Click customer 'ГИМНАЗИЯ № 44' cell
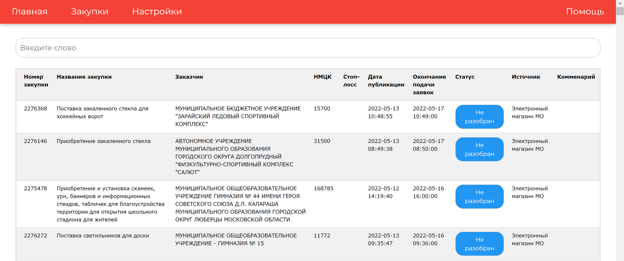The width and height of the screenshot is (624, 261). (x=240, y=204)
